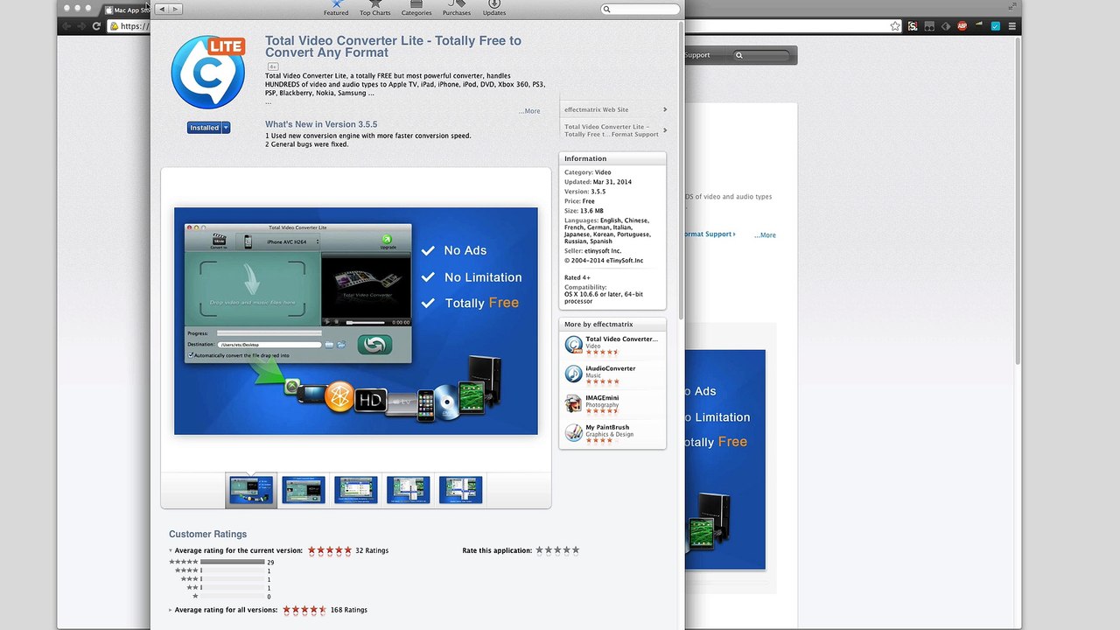Open the Purchases tab

[456, 9]
